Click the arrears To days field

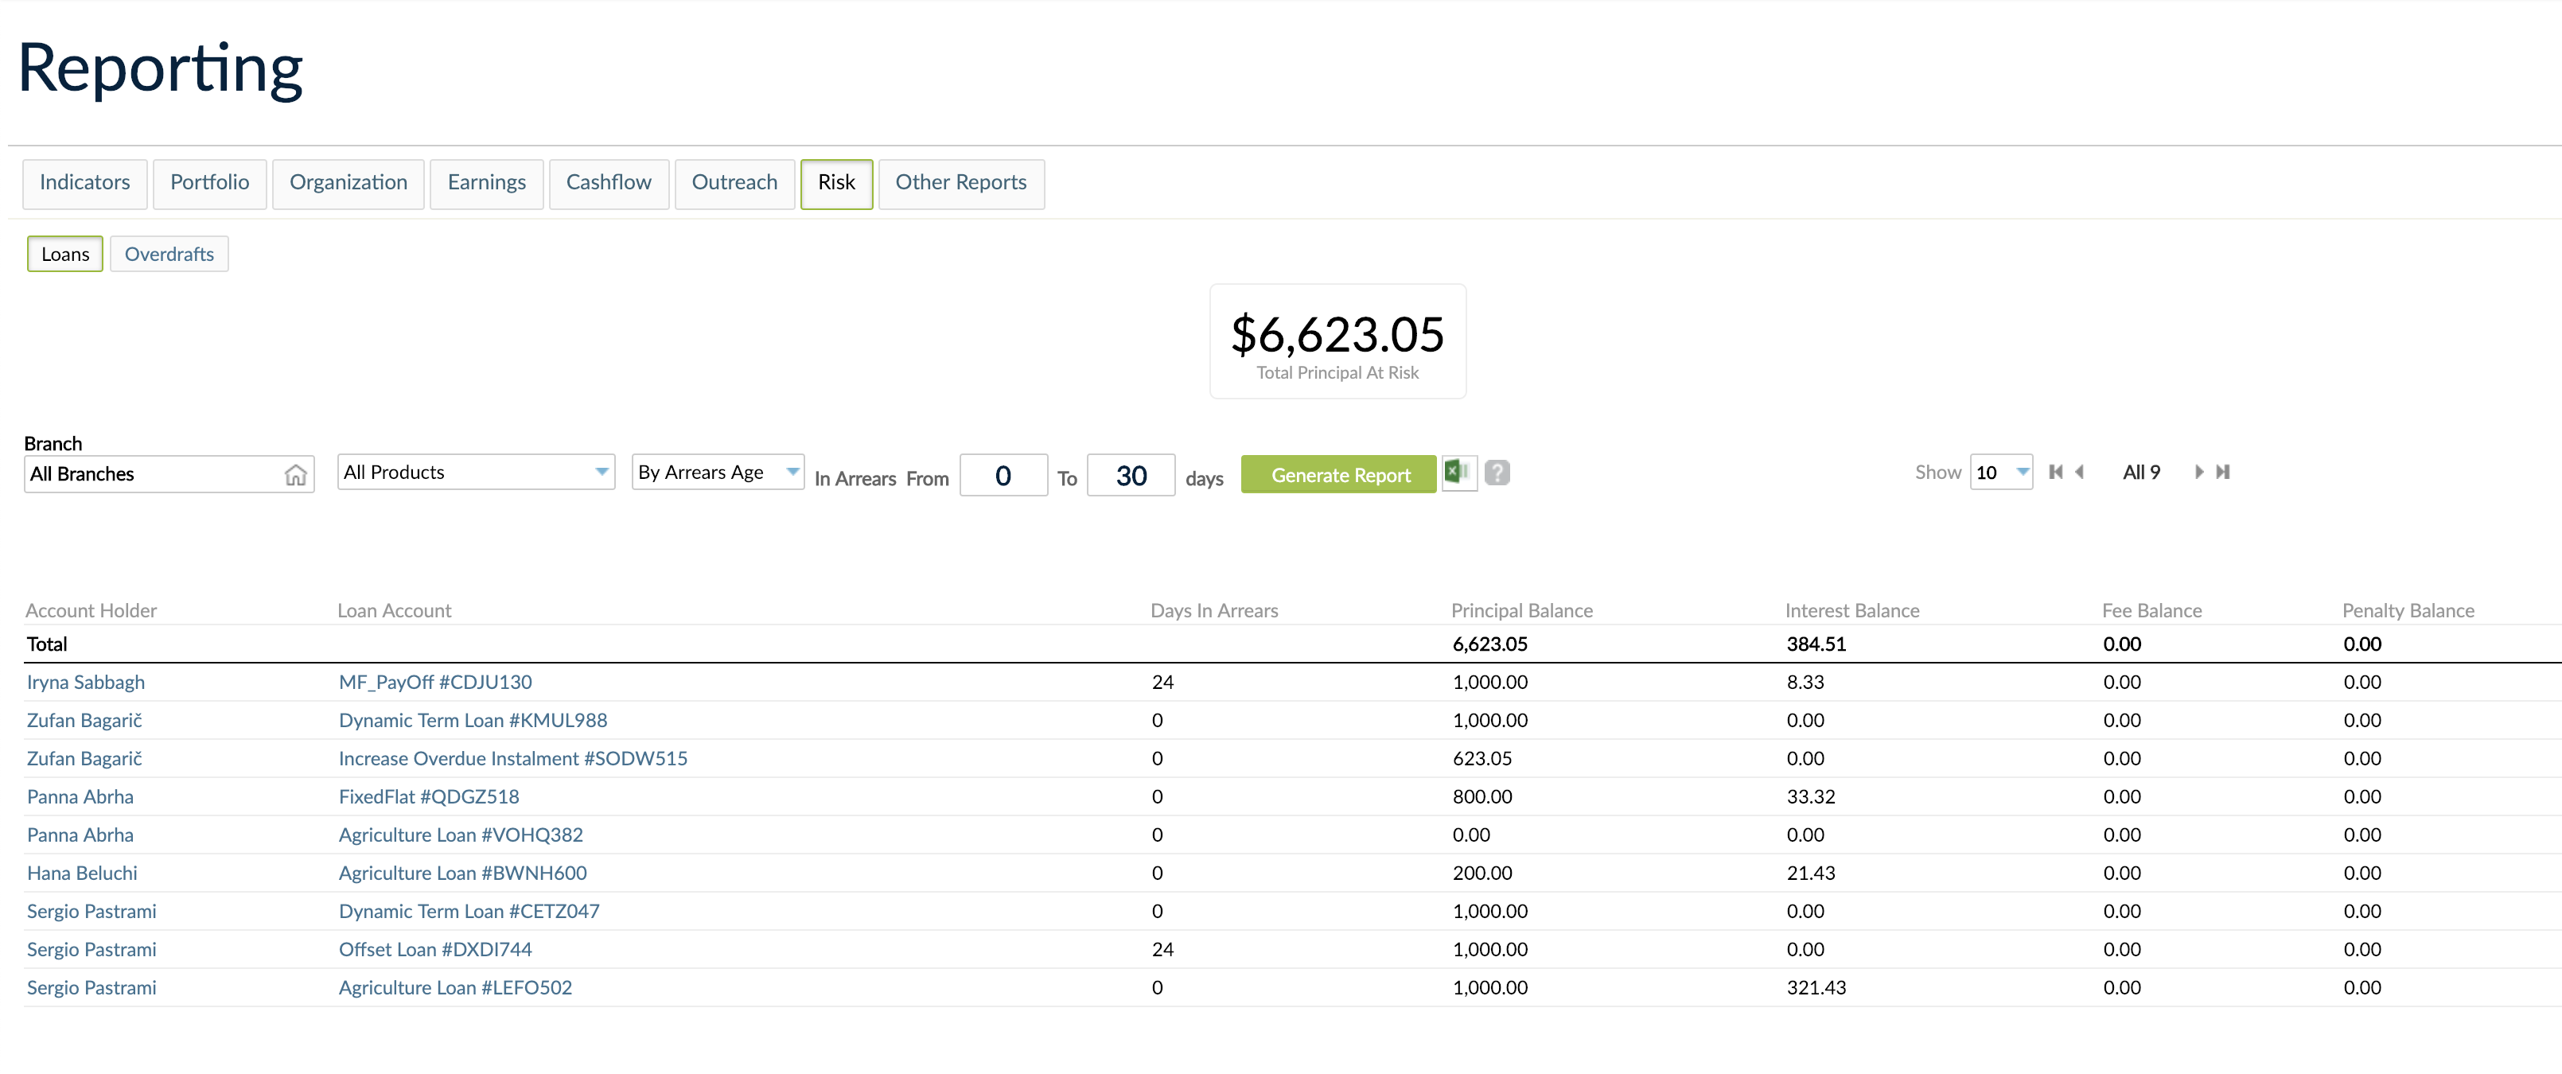(x=1130, y=476)
